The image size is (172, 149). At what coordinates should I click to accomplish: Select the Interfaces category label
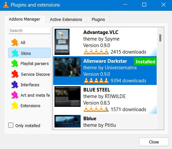tap(30, 85)
